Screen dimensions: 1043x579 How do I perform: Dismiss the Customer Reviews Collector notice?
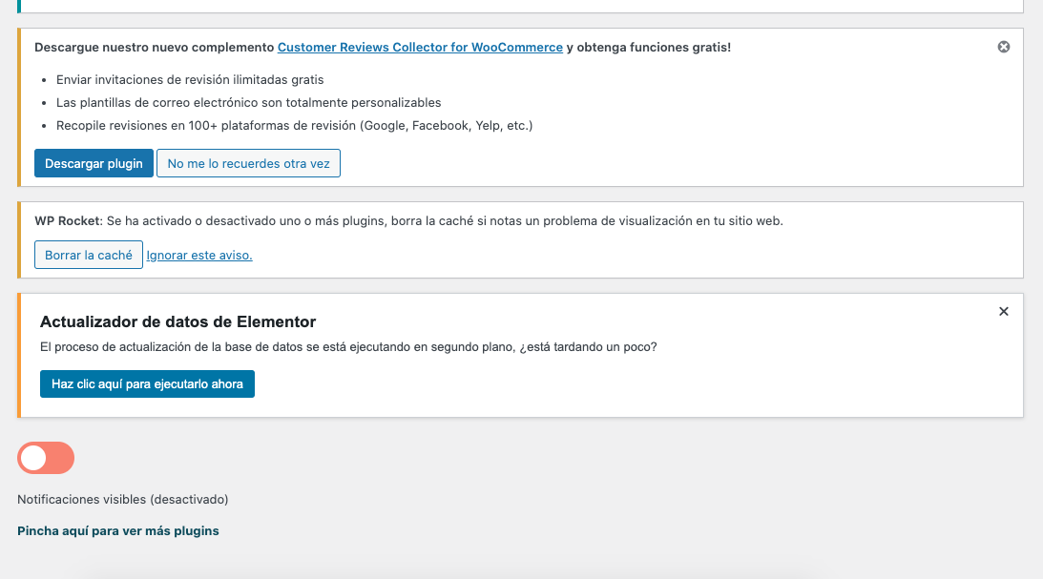coord(1003,47)
